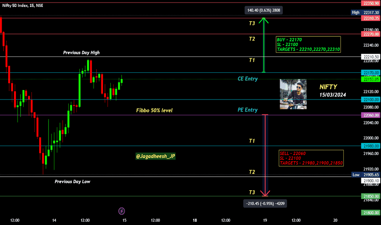The image size is (381, 225).
Task: Click the 21900.10 white price label
Action: click(x=371, y=181)
